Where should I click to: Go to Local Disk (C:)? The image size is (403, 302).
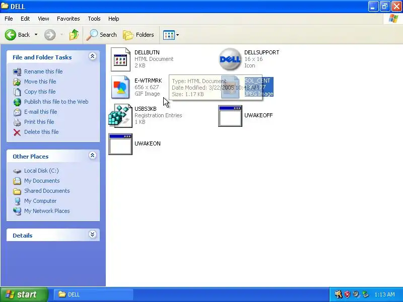pyautogui.click(x=41, y=171)
